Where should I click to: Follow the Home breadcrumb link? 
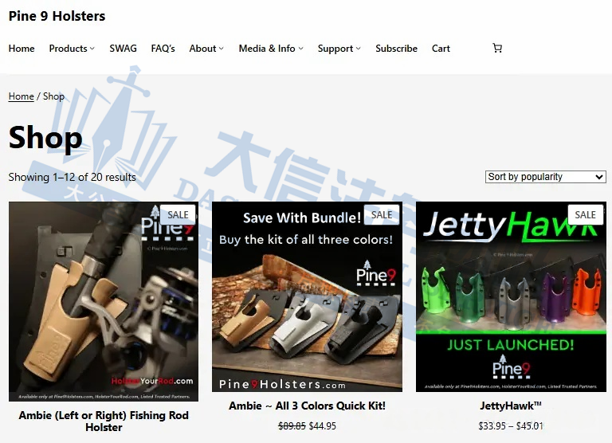[21, 96]
